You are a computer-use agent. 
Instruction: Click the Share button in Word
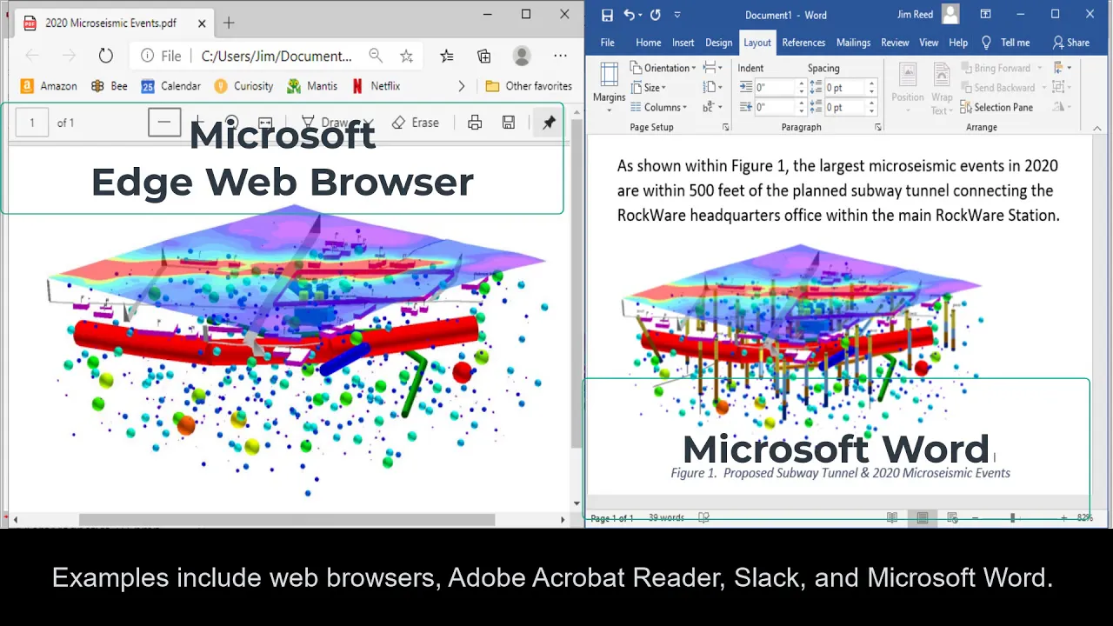coord(1071,43)
